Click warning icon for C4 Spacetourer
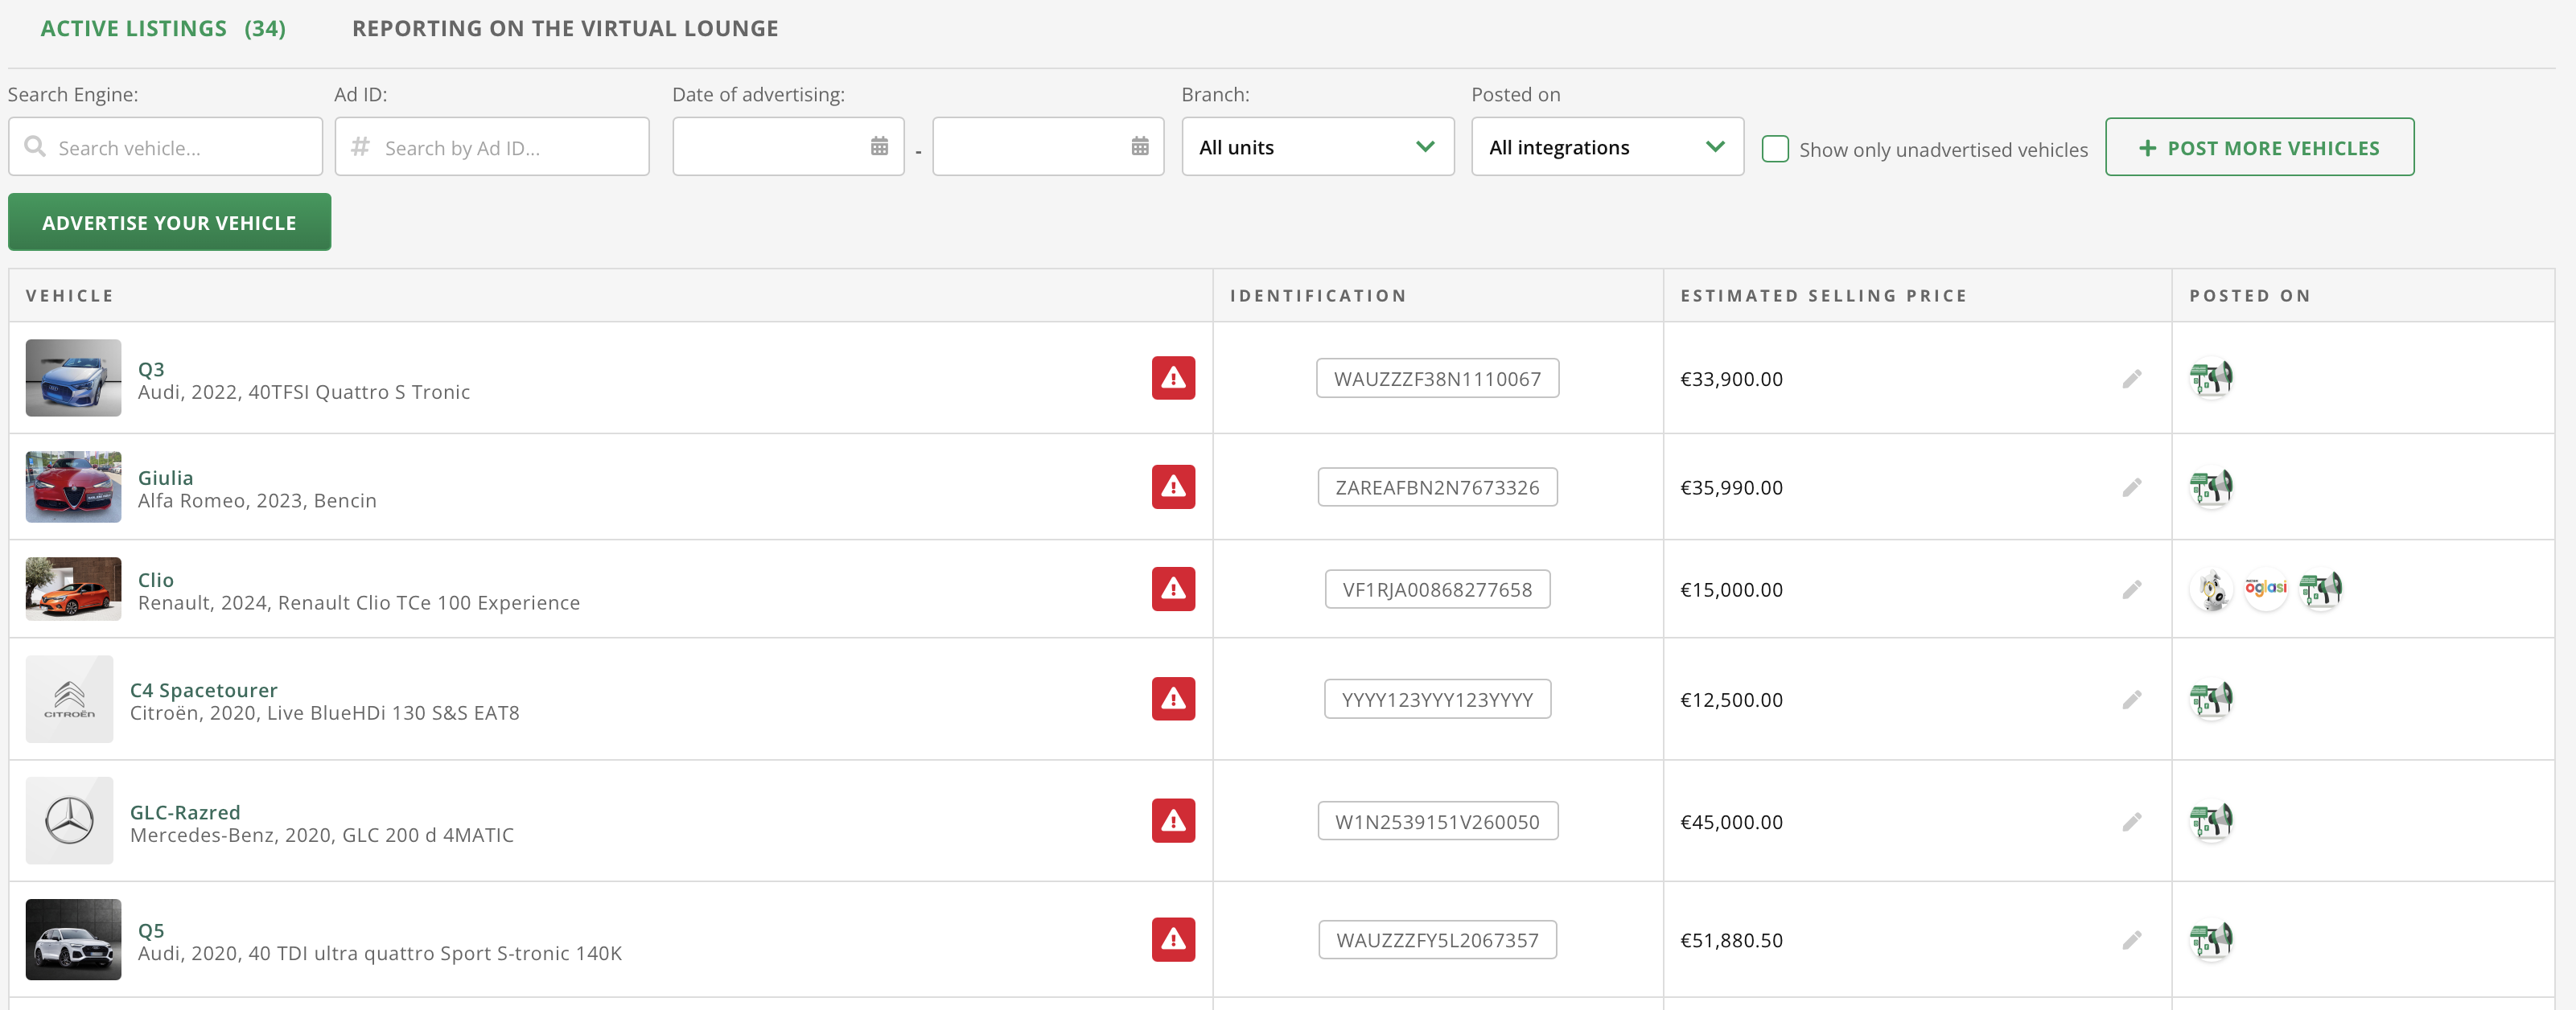This screenshot has height=1010, width=2576. [1172, 699]
